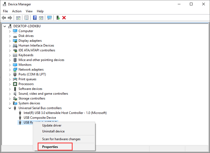210x153 pixels.
Task: Click the IDE ATA/ATAPI controllers icon
Action: pos(15,50)
